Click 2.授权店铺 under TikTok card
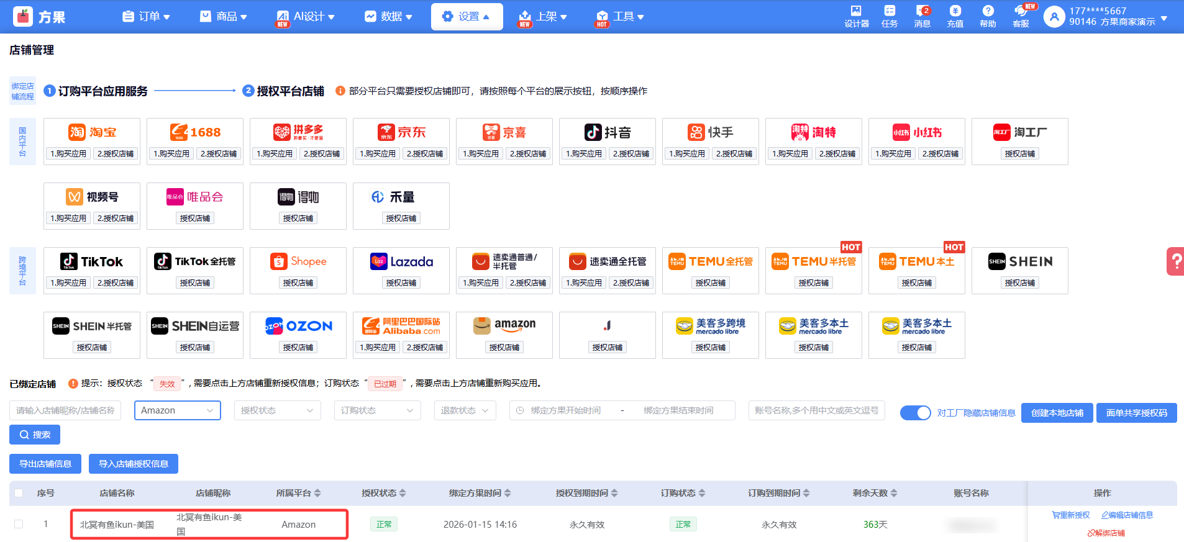Viewport: 1184px width, 542px height. [116, 282]
